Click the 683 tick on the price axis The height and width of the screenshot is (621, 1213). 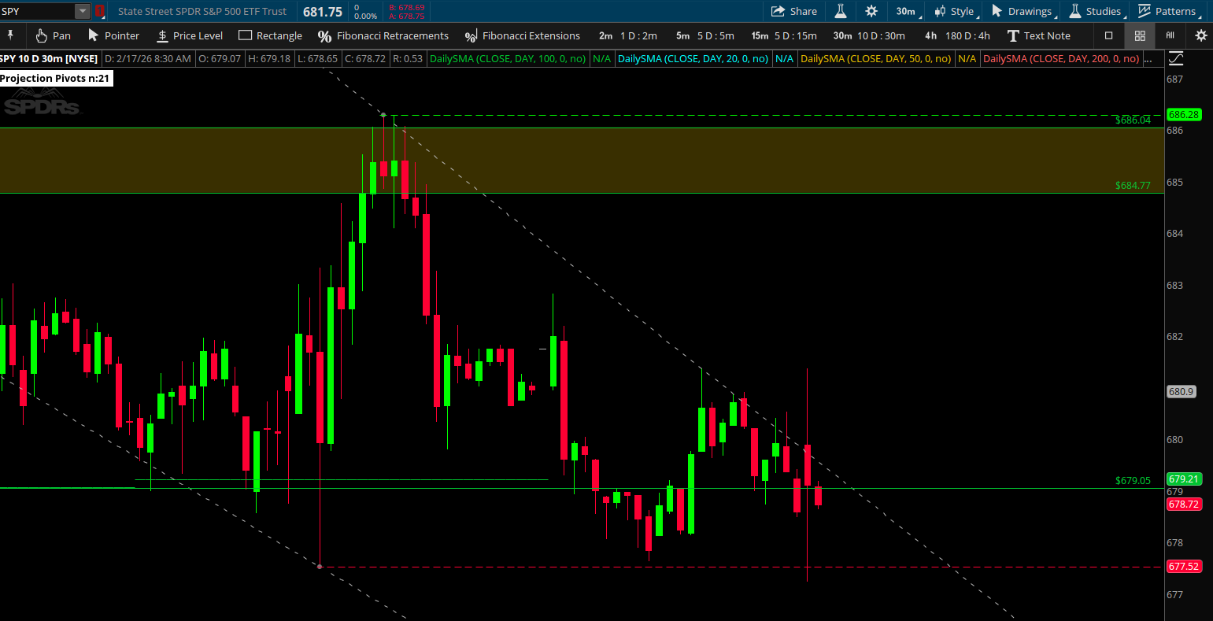1174,285
